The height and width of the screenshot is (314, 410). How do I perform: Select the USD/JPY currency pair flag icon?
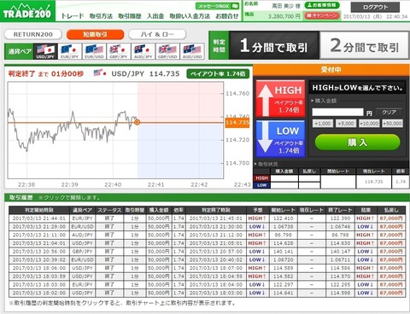pos(45,51)
